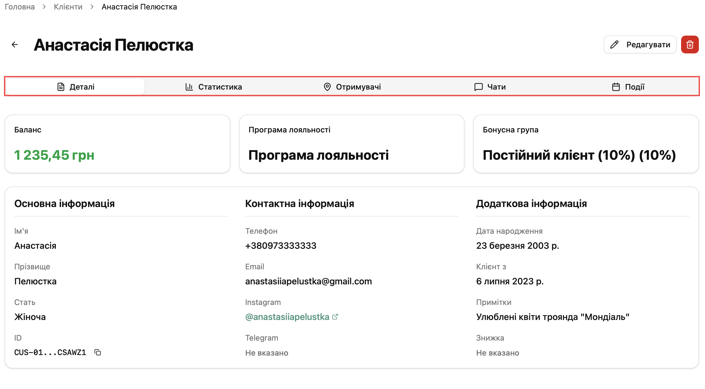Viewport: 705px width, 389px height.
Task: Click Постійний клієнт (10%) bonus group value
Action: click(x=579, y=155)
